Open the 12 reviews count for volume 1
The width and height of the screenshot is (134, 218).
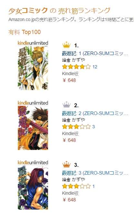(x=95, y=67)
